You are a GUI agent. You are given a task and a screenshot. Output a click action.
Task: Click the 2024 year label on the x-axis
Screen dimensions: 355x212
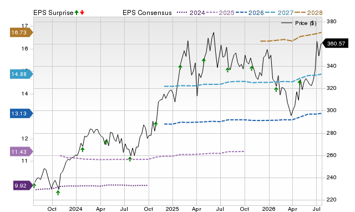[x=75, y=209]
